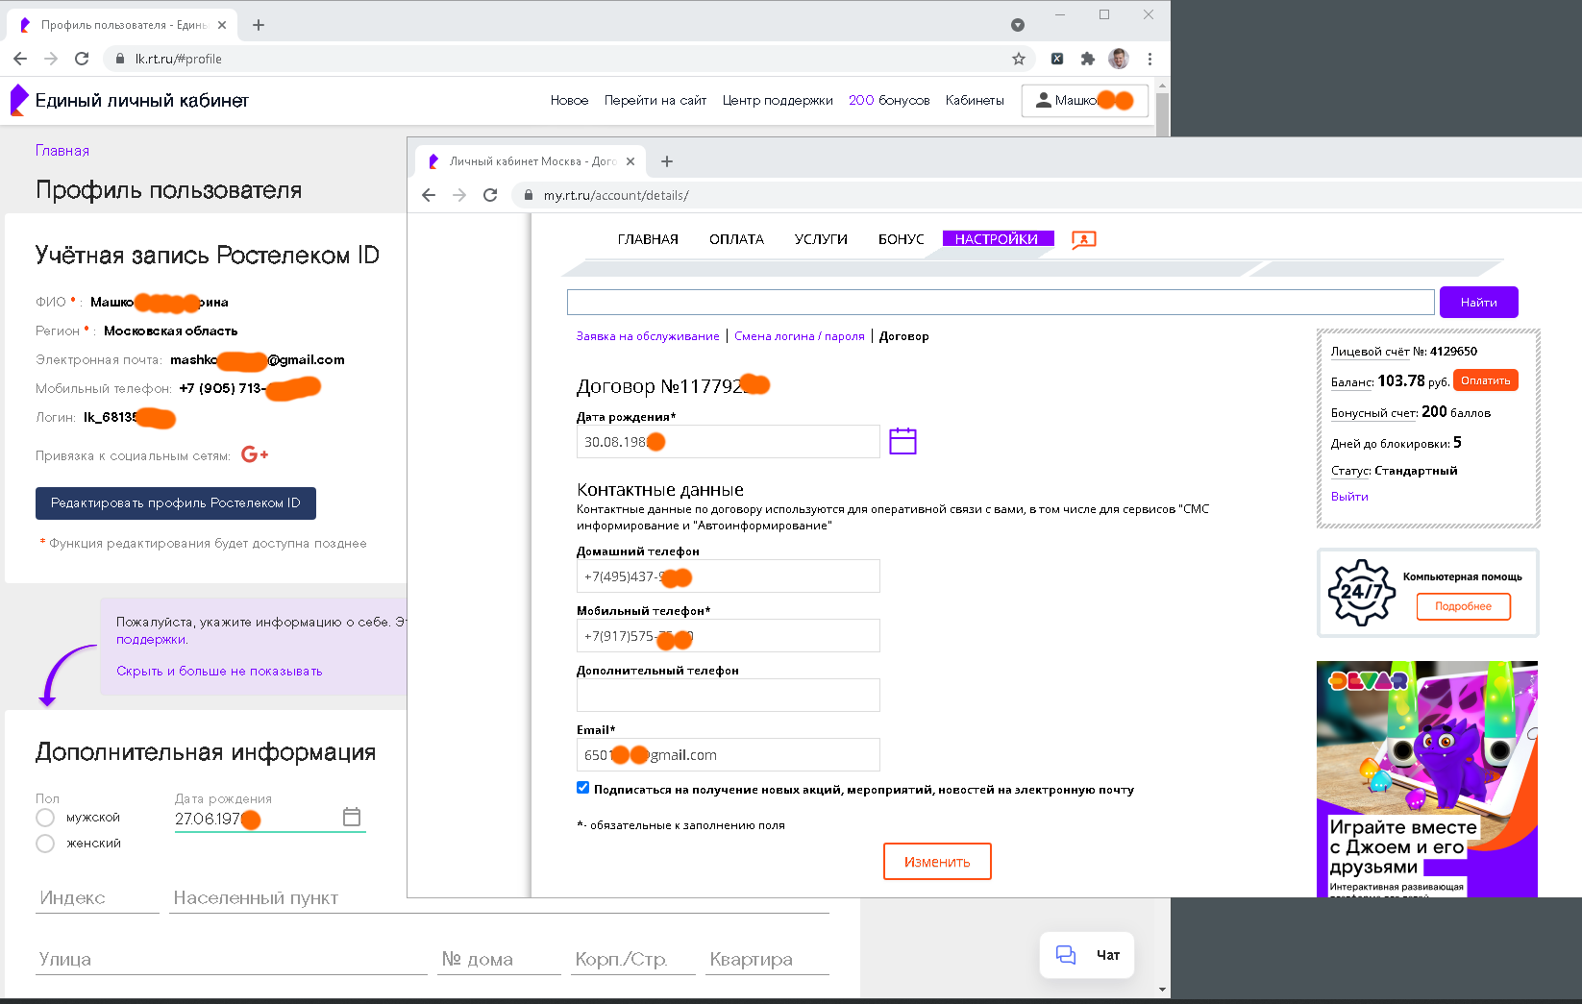This screenshot has height=1004, width=1582.
Task: Open the 200 бонусов link
Action: [889, 100]
